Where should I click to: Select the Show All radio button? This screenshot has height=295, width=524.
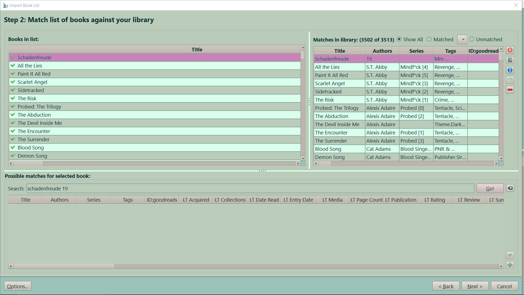(x=399, y=39)
